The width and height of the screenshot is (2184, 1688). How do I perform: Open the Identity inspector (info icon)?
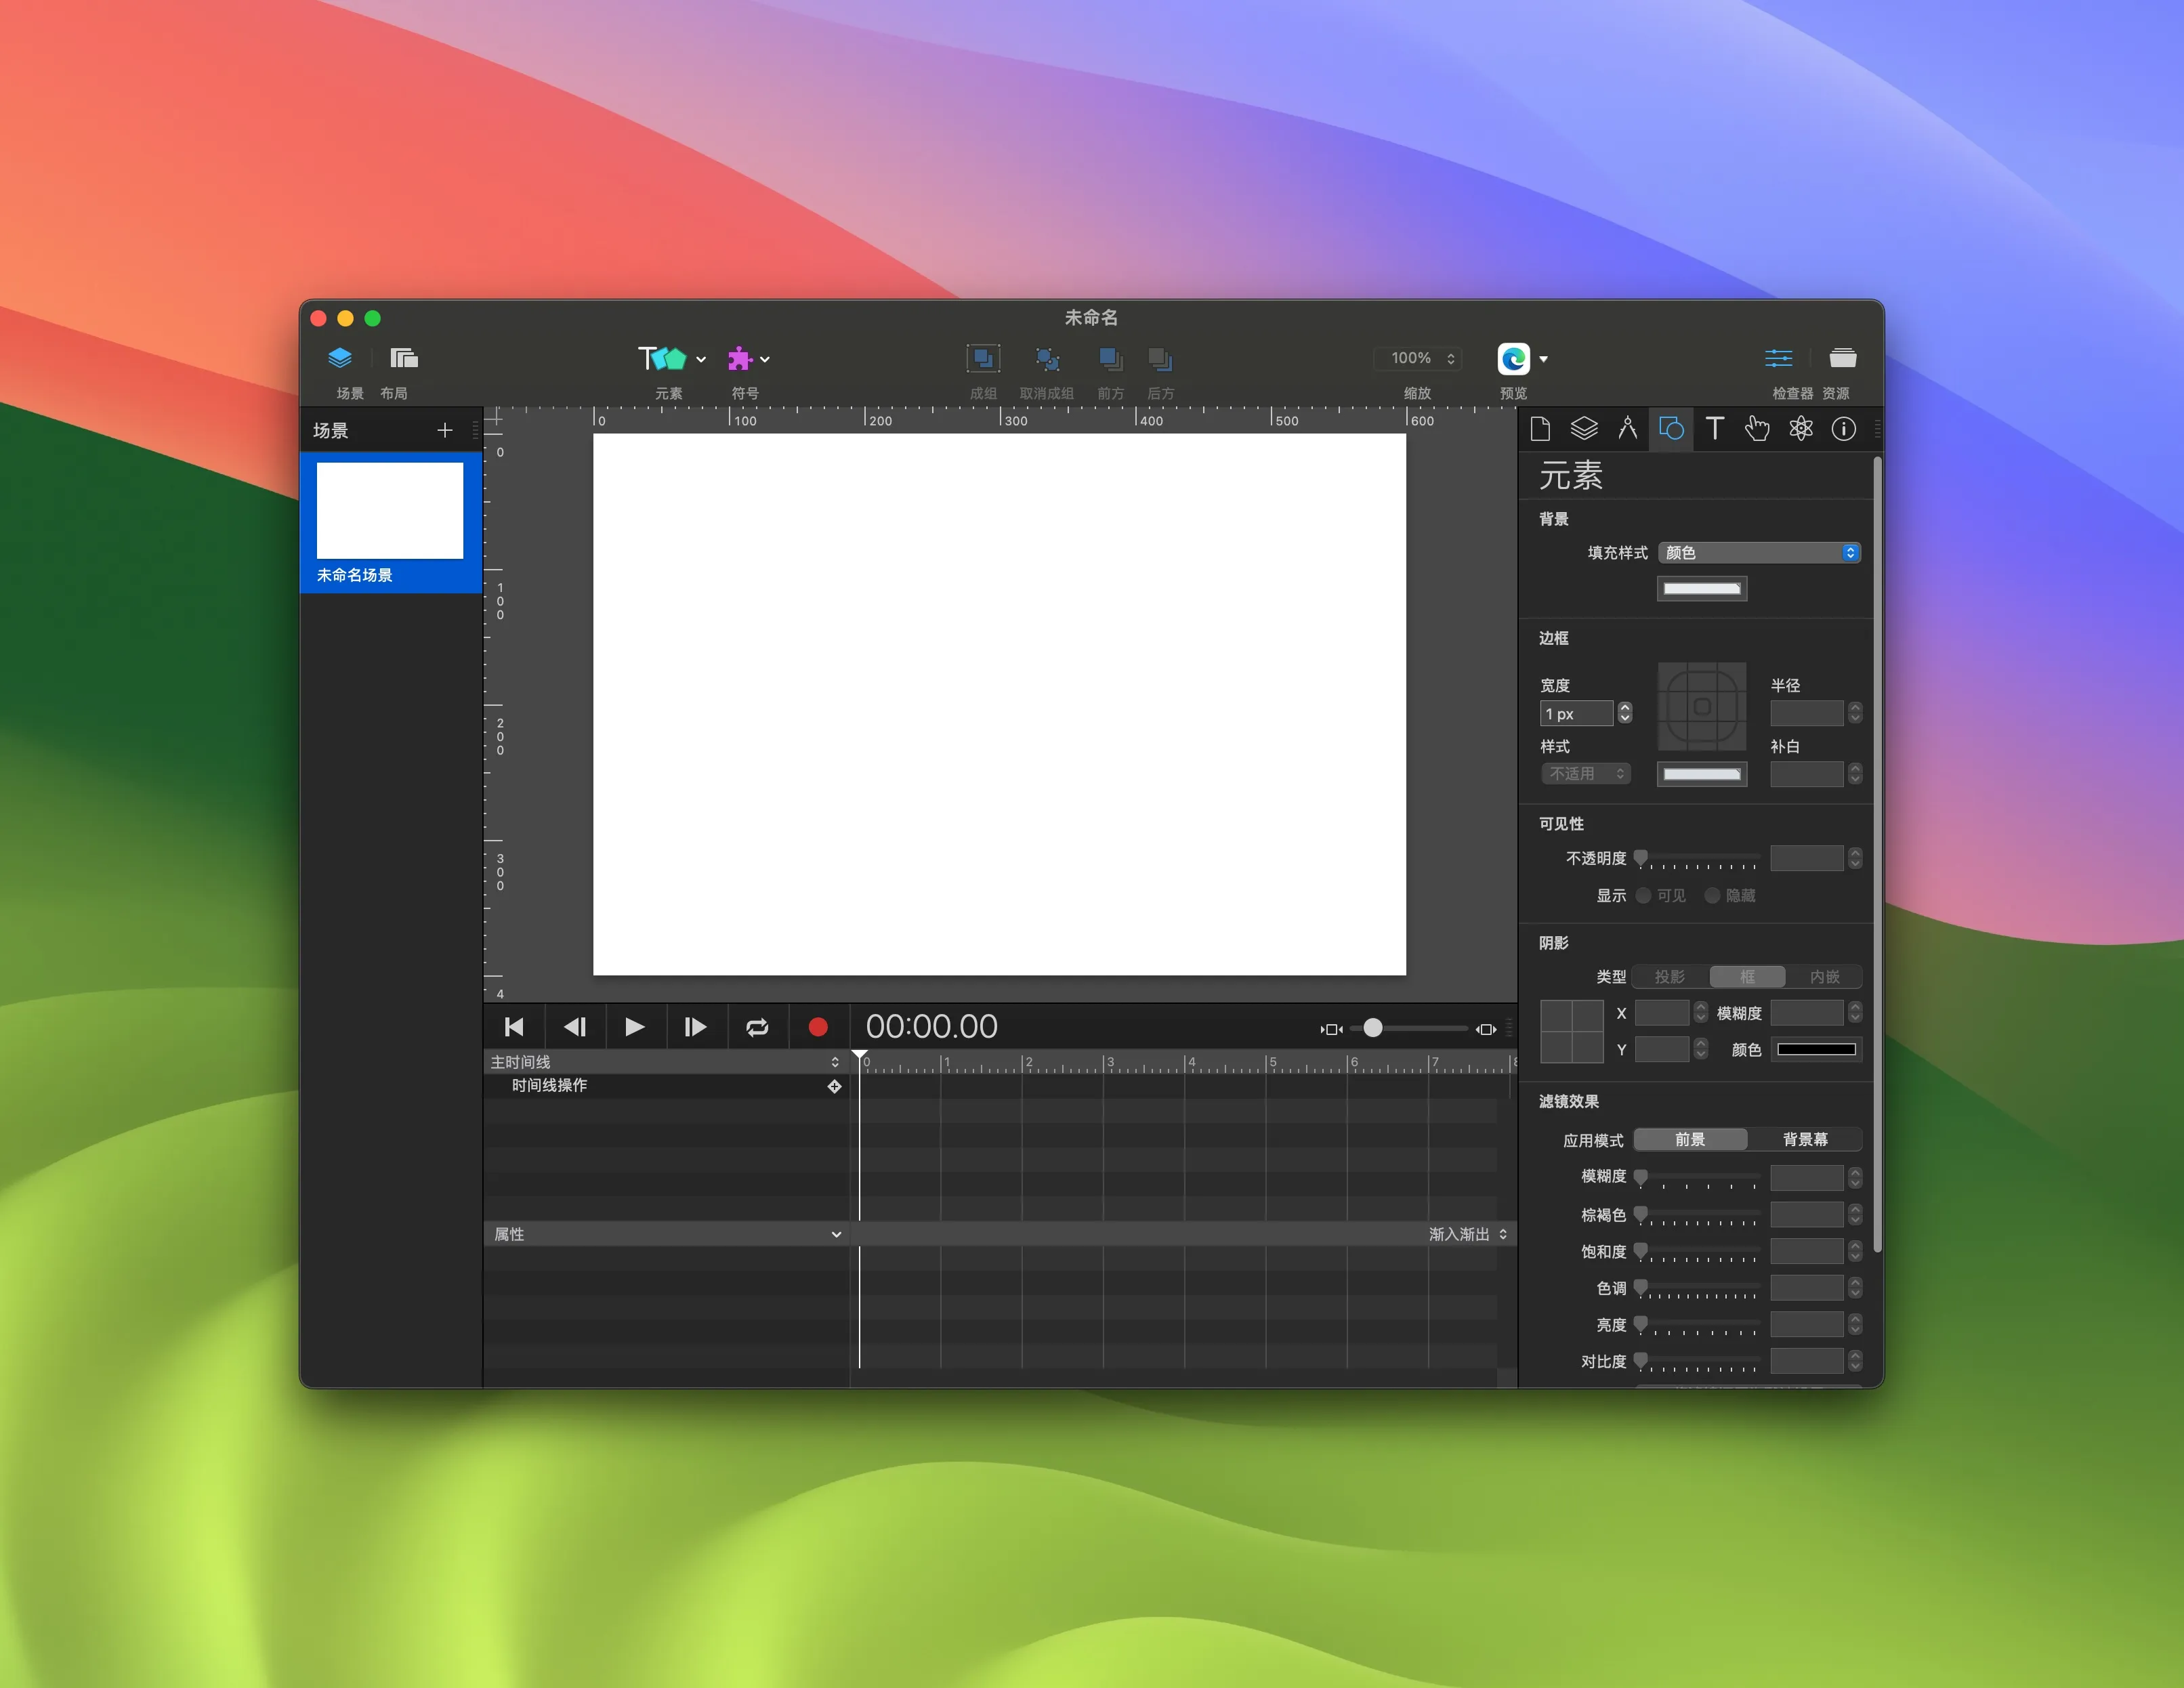point(1844,429)
